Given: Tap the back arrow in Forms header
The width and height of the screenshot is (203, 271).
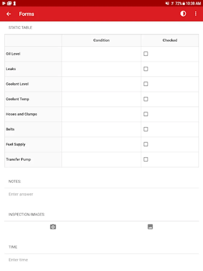Looking at the screenshot, I should point(9,14).
